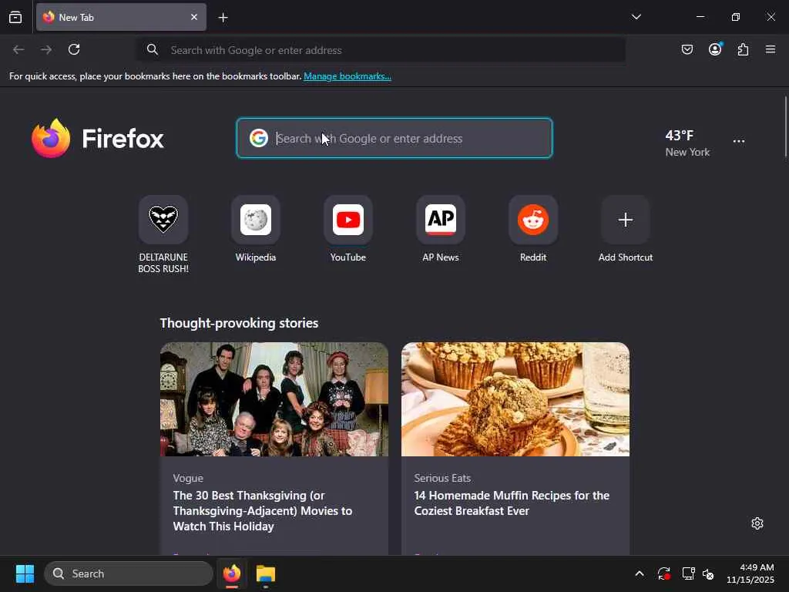
Task: Open the AP News shortcut tile
Action: click(441, 229)
